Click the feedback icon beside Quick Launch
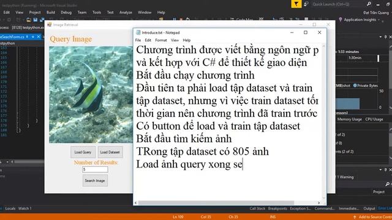Screen dimensions: 392x220 coord(306,4)
